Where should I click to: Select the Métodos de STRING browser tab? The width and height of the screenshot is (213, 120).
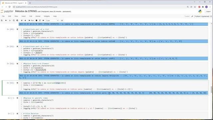click(14, 3)
